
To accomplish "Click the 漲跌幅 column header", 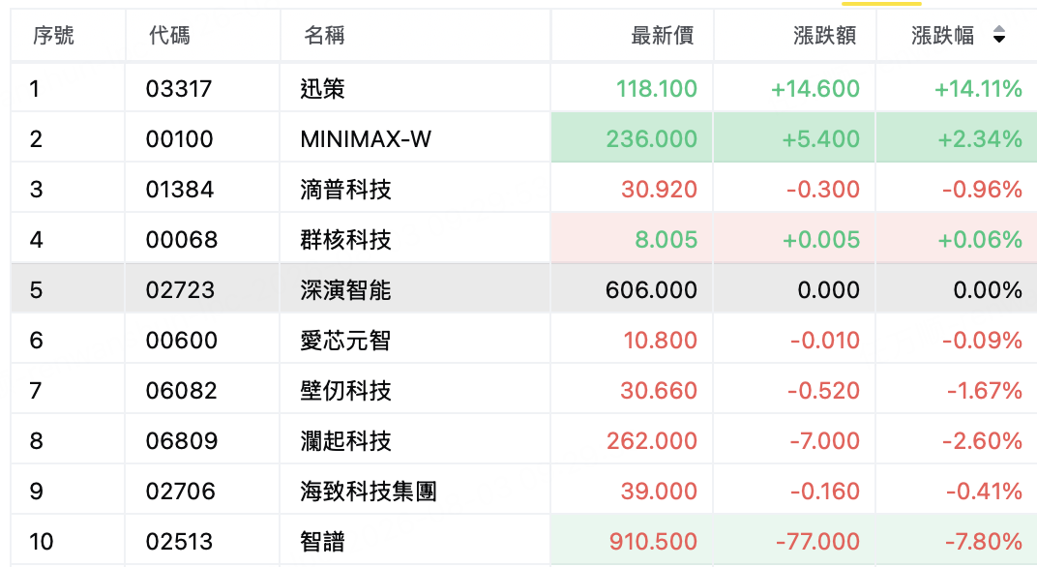I will 942,35.
